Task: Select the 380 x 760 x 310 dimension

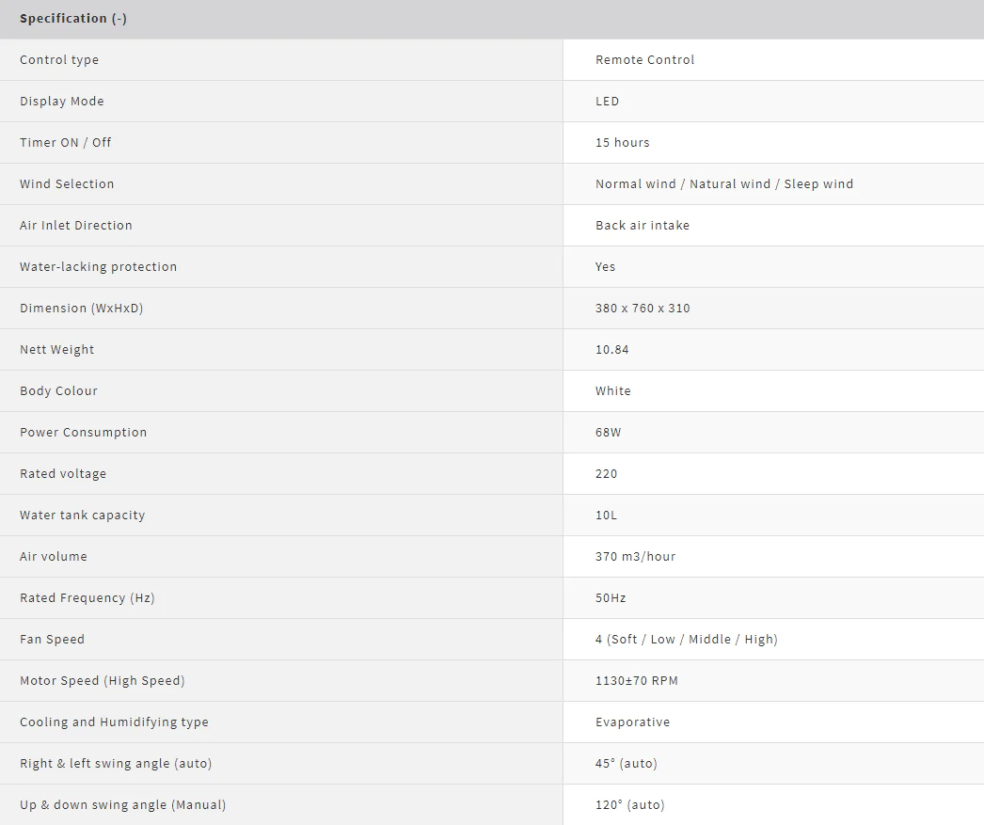Action: tap(643, 309)
